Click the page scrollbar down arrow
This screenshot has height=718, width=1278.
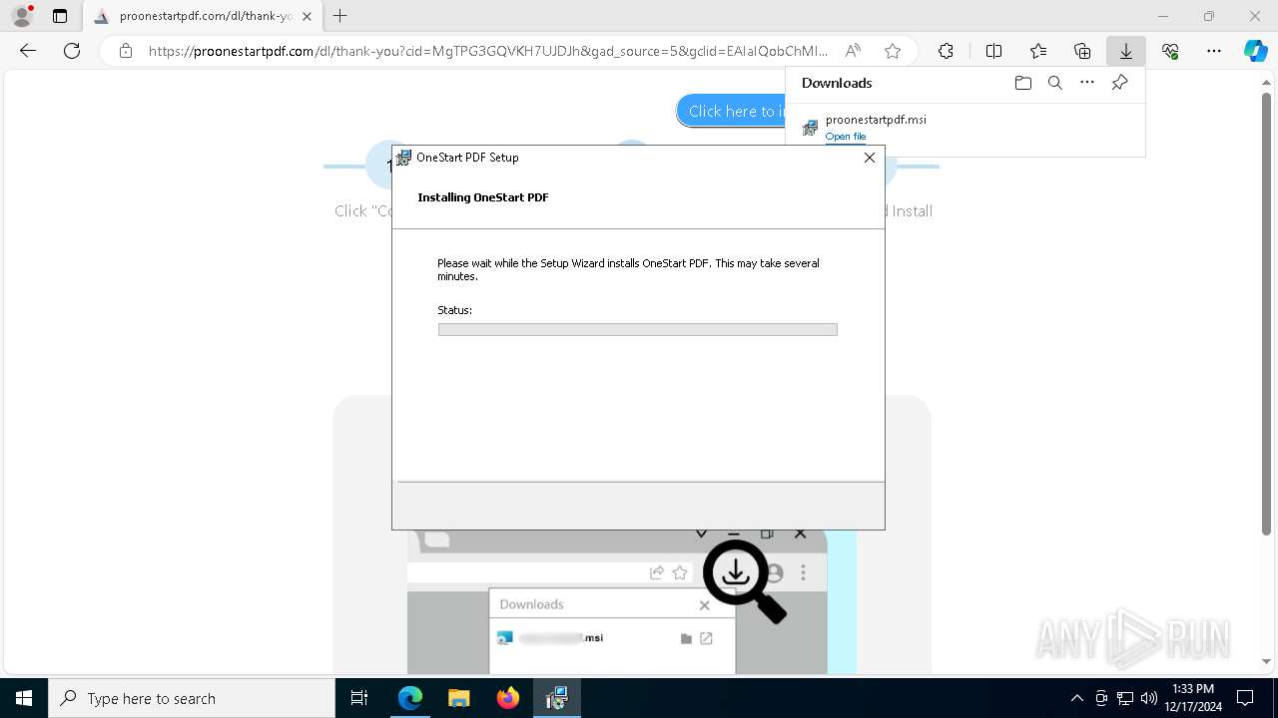point(1267,661)
